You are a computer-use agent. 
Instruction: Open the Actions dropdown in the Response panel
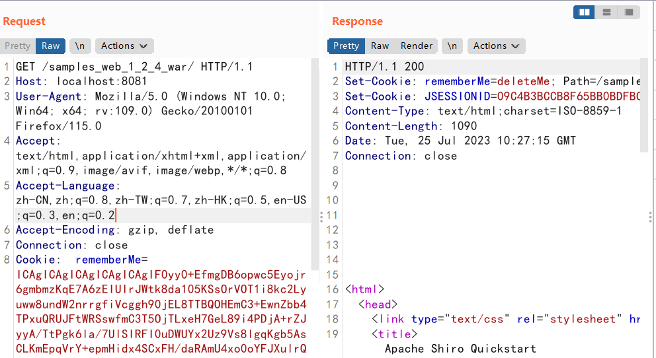click(x=497, y=46)
